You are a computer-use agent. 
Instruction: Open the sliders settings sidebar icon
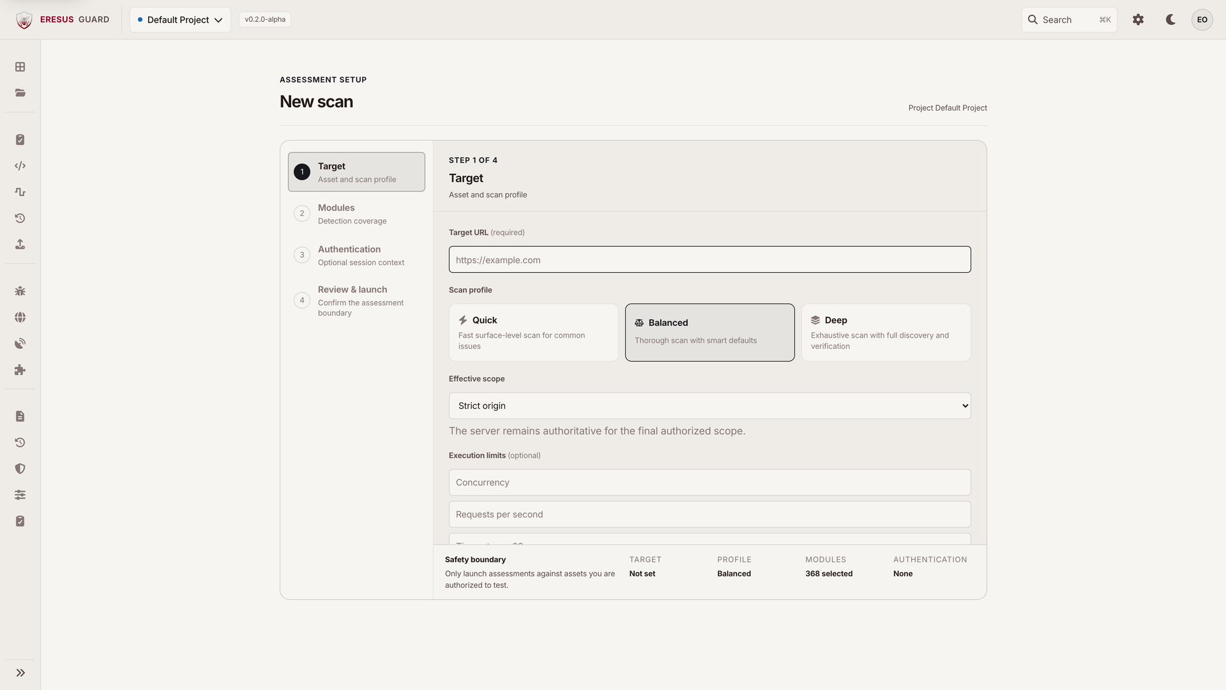pyautogui.click(x=20, y=495)
